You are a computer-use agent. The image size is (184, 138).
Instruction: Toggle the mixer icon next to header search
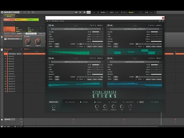[33, 12]
